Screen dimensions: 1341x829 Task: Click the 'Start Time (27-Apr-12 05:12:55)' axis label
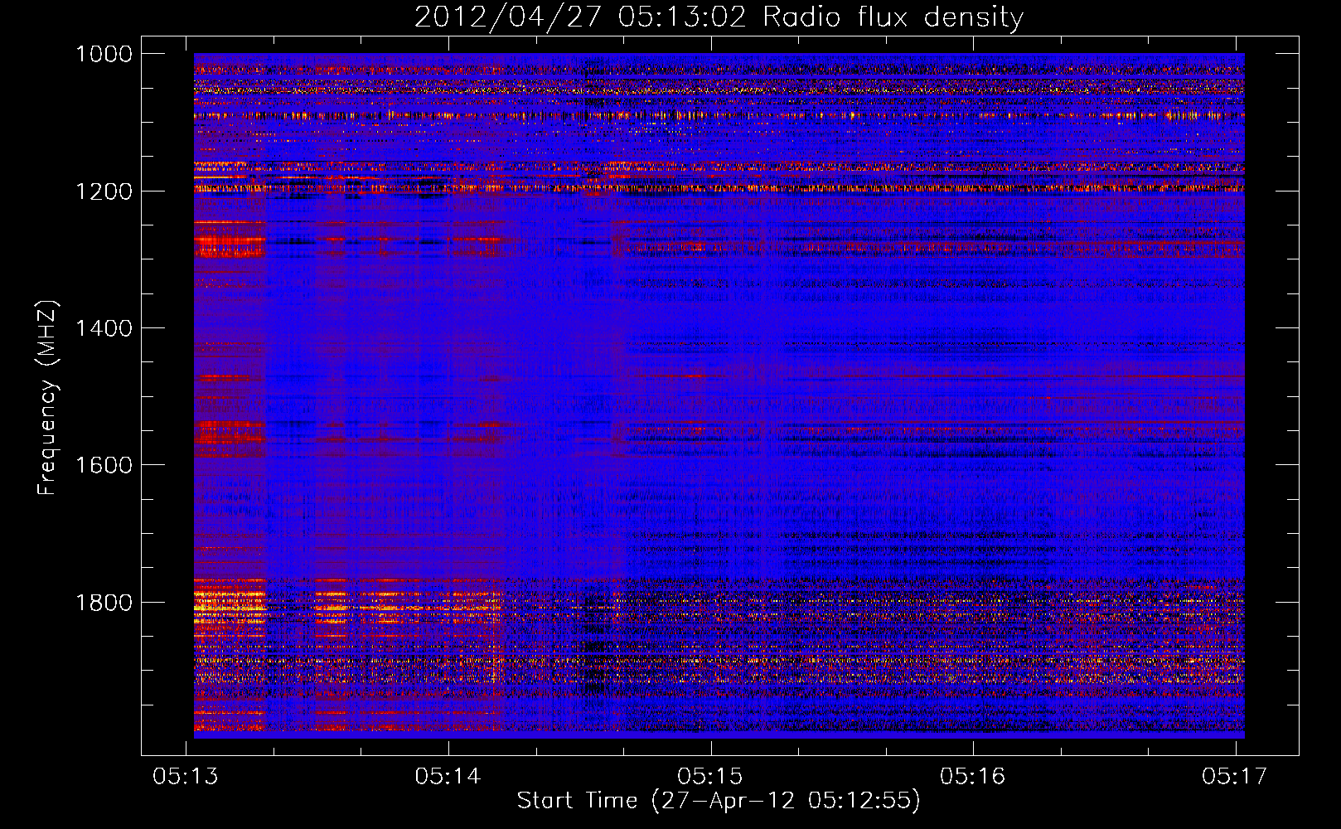point(719,801)
